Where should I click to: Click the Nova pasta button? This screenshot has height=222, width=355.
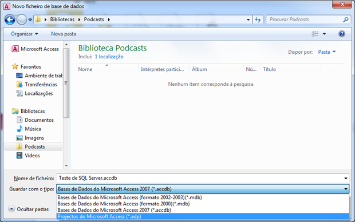click(64, 34)
